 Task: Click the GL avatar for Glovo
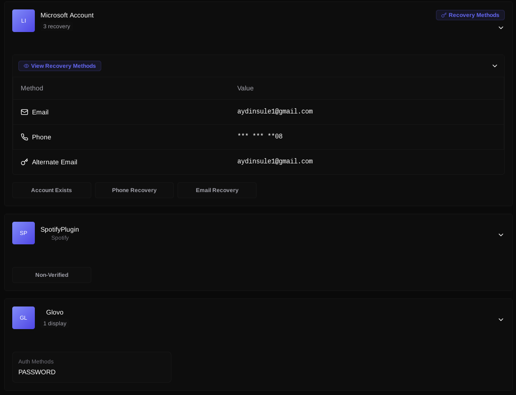coord(24,318)
